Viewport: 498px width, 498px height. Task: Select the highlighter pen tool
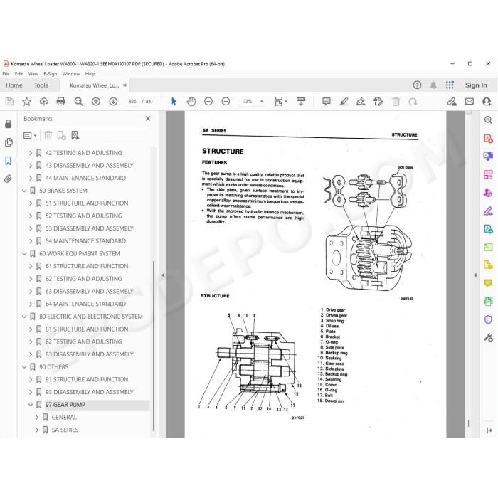[344, 102]
